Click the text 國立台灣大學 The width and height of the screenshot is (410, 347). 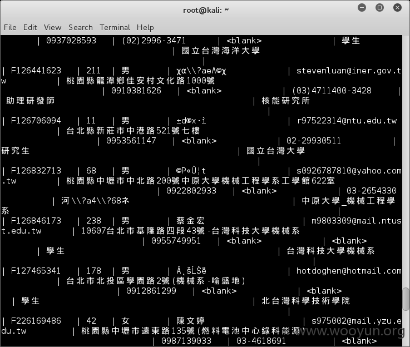(x=276, y=151)
